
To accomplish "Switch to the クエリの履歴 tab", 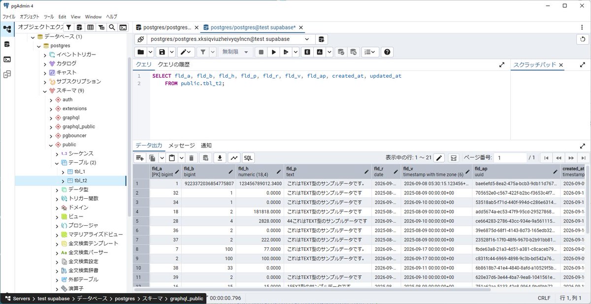I will point(173,64).
